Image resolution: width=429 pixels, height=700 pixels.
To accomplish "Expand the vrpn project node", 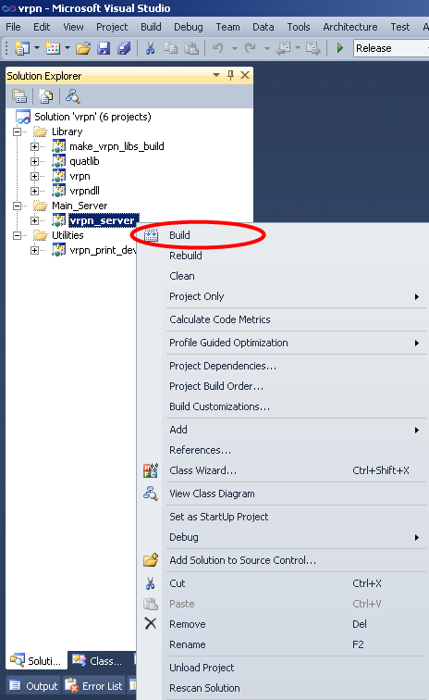I will pos(34,176).
